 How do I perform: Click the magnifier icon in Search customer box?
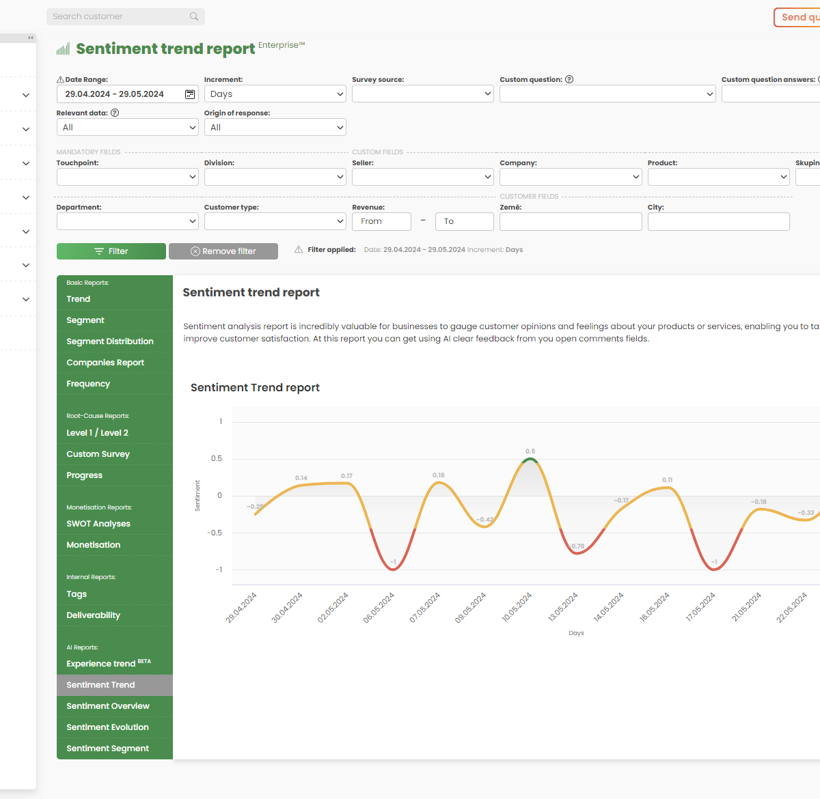click(x=193, y=16)
